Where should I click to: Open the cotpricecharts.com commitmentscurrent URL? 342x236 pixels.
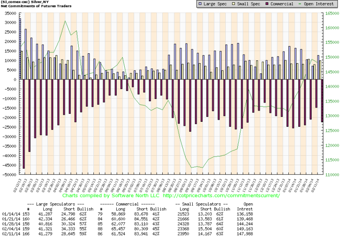click(222, 196)
